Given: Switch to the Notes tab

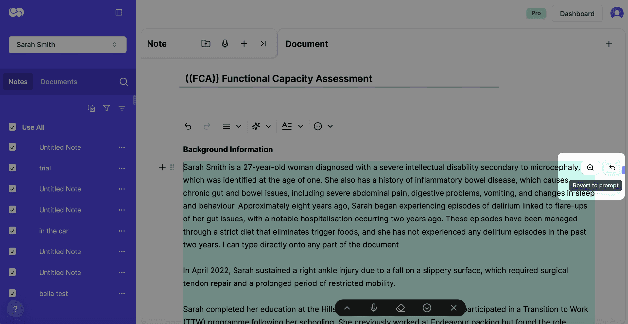Looking at the screenshot, I should [x=18, y=82].
